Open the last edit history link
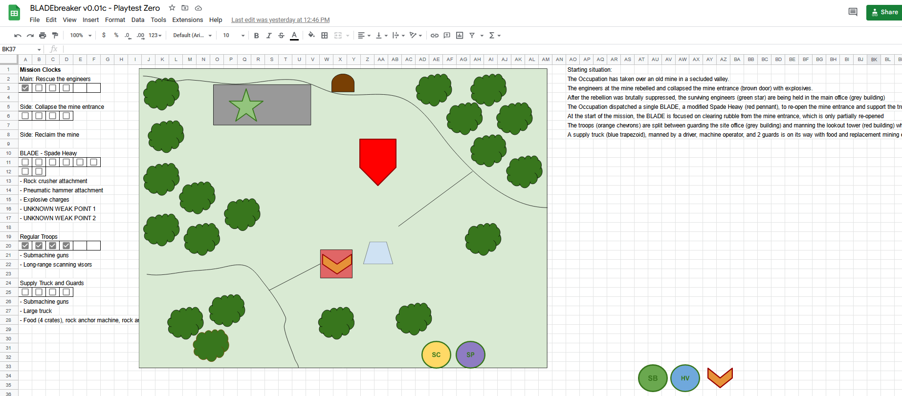The height and width of the screenshot is (396, 902). point(280,20)
